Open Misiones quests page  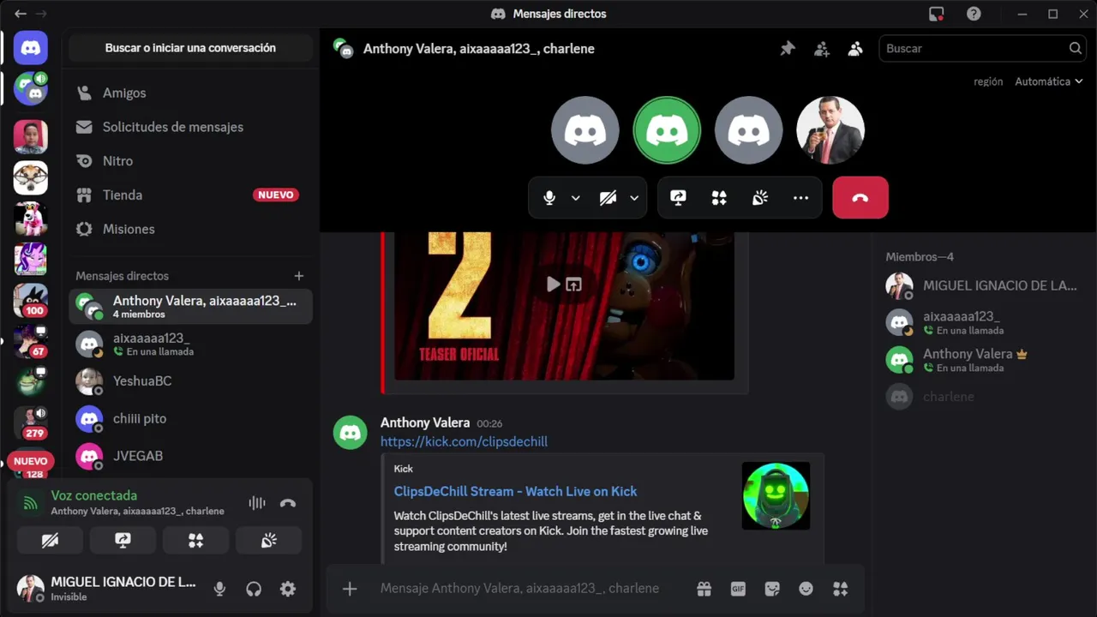pos(190,230)
